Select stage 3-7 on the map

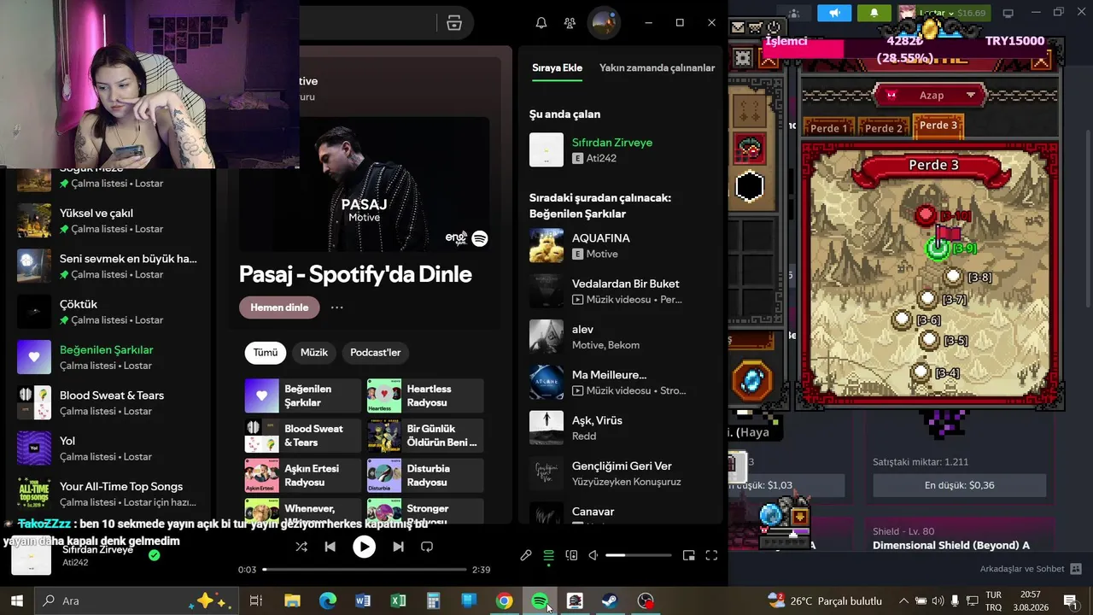(x=928, y=299)
